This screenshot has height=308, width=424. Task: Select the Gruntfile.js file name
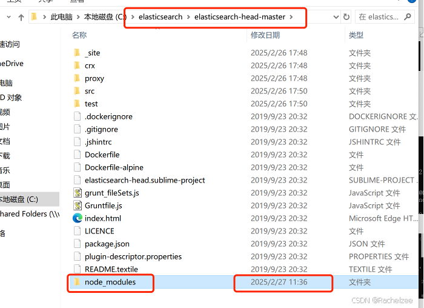click(104, 206)
